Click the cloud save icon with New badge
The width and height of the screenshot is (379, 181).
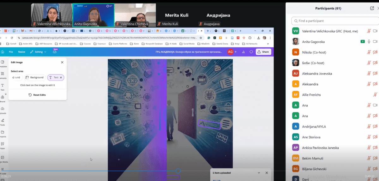tap(55, 51)
